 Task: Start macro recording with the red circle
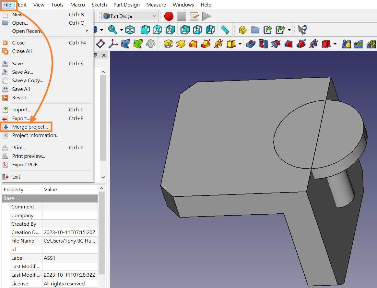pos(169,16)
